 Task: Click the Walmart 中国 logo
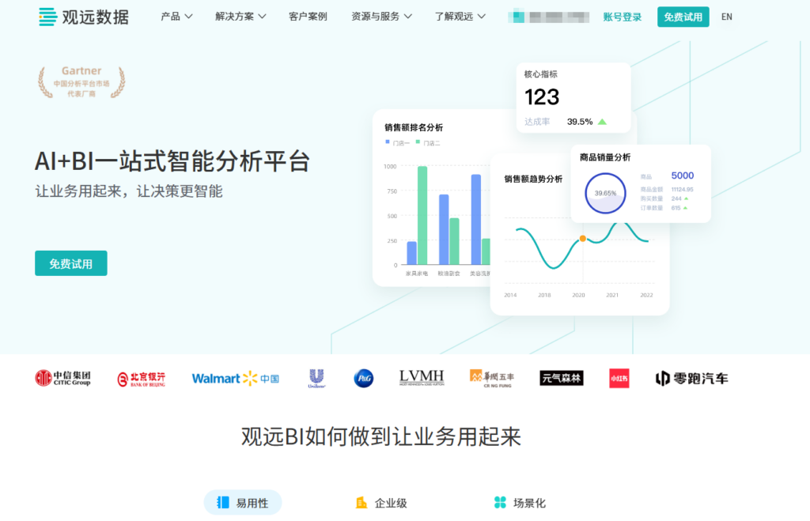tap(235, 378)
